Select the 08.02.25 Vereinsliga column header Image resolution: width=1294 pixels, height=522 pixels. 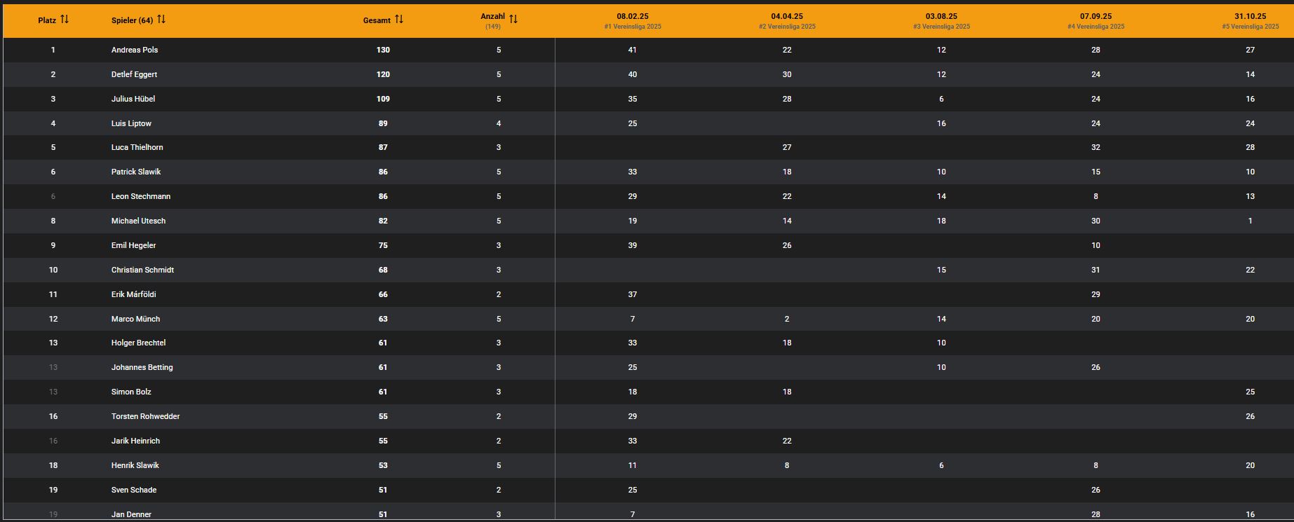[x=632, y=20]
